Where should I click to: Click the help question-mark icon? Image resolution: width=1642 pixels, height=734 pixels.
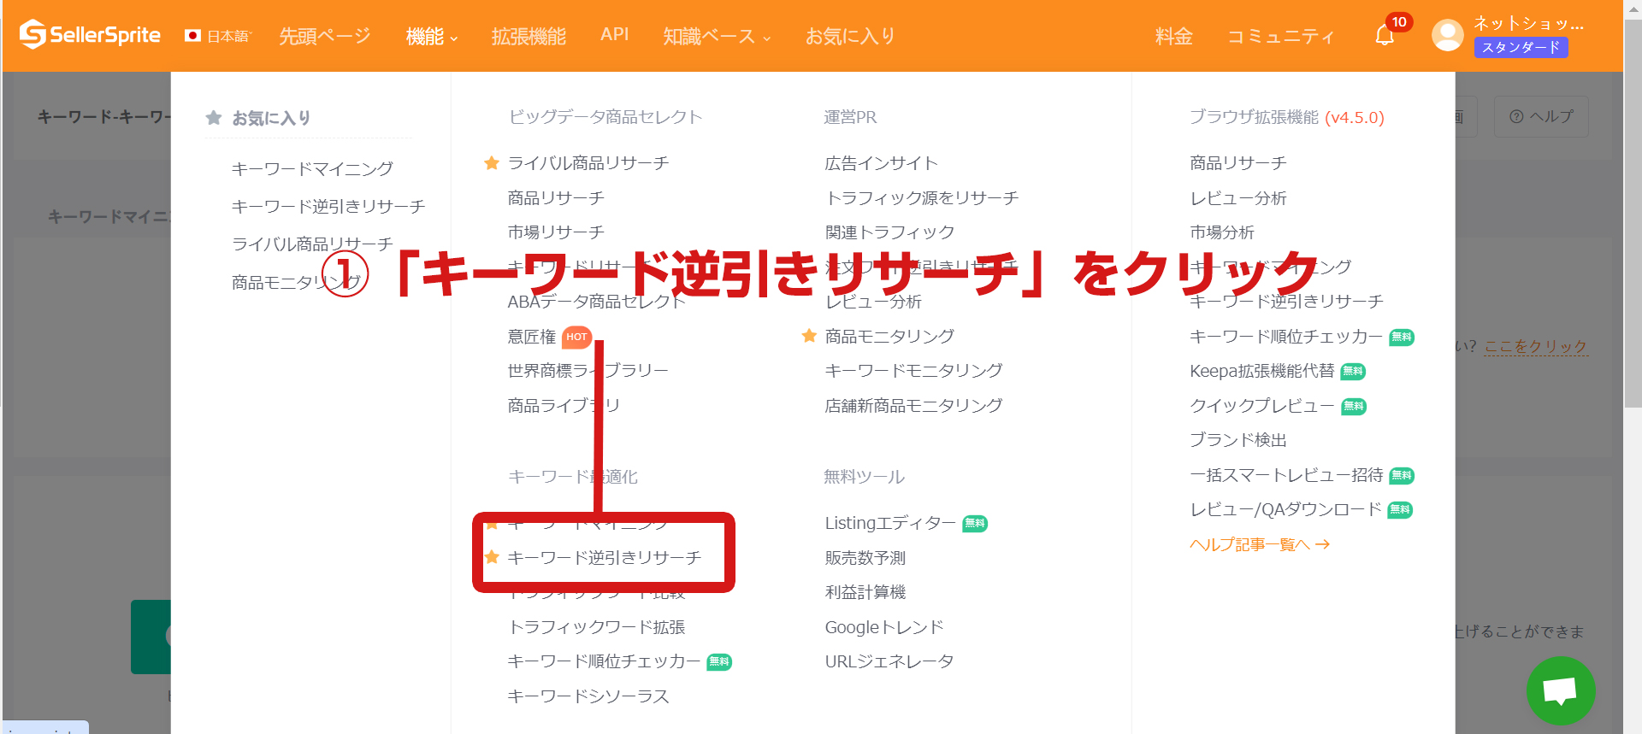pyautogui.click(x=1516, y=116)
